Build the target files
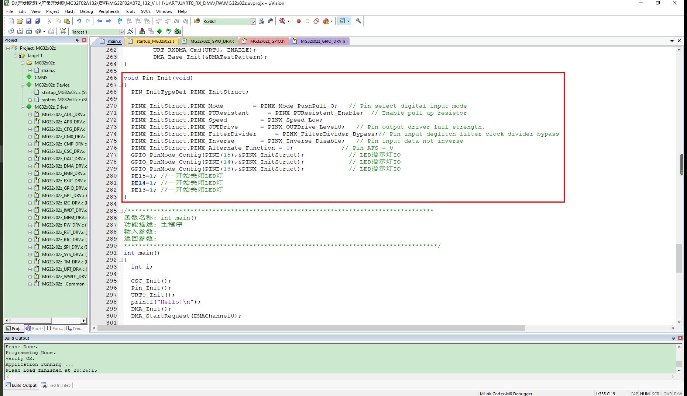 click(20, 31)
